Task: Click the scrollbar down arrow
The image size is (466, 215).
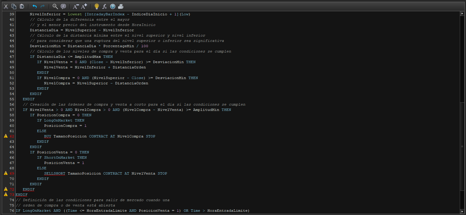Action: 462,211
